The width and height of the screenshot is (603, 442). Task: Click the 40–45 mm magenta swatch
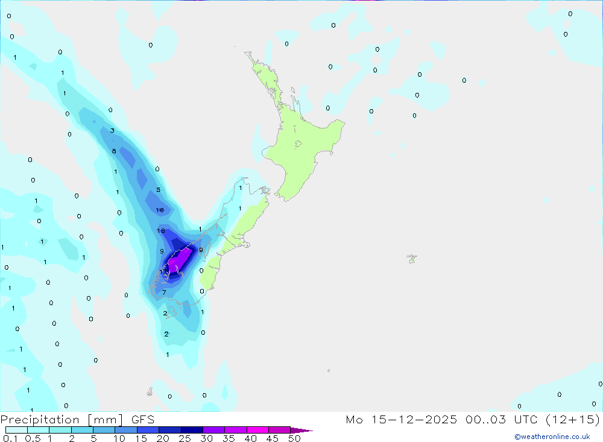257,430
